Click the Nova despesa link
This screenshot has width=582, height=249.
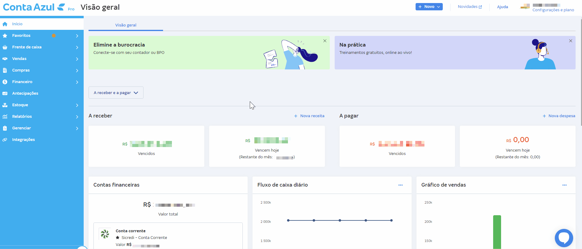[x=559, y=116]
